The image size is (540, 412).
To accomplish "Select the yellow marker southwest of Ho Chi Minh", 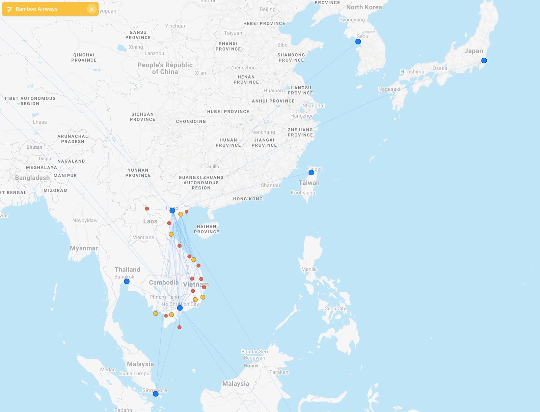I will (x=171, y=315).
